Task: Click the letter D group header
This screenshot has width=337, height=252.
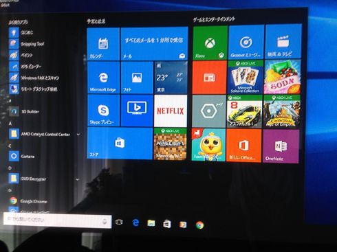Action: (x=10, y=168)
